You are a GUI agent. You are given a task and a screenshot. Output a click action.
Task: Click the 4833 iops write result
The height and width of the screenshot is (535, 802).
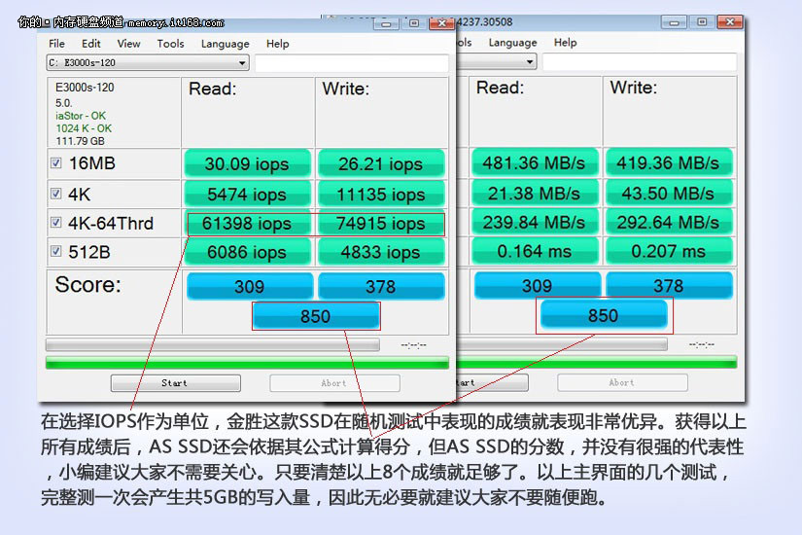click(x=381, y=252)
